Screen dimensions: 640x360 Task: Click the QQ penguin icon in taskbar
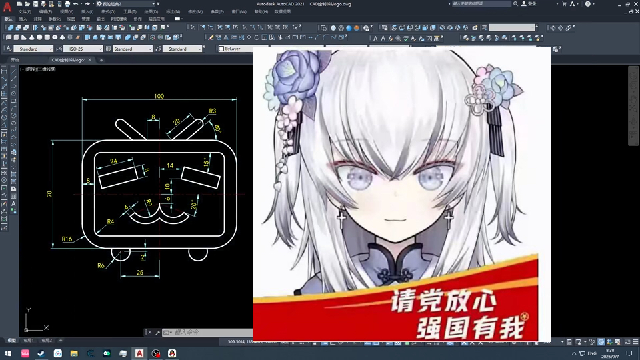coord(172,353)
